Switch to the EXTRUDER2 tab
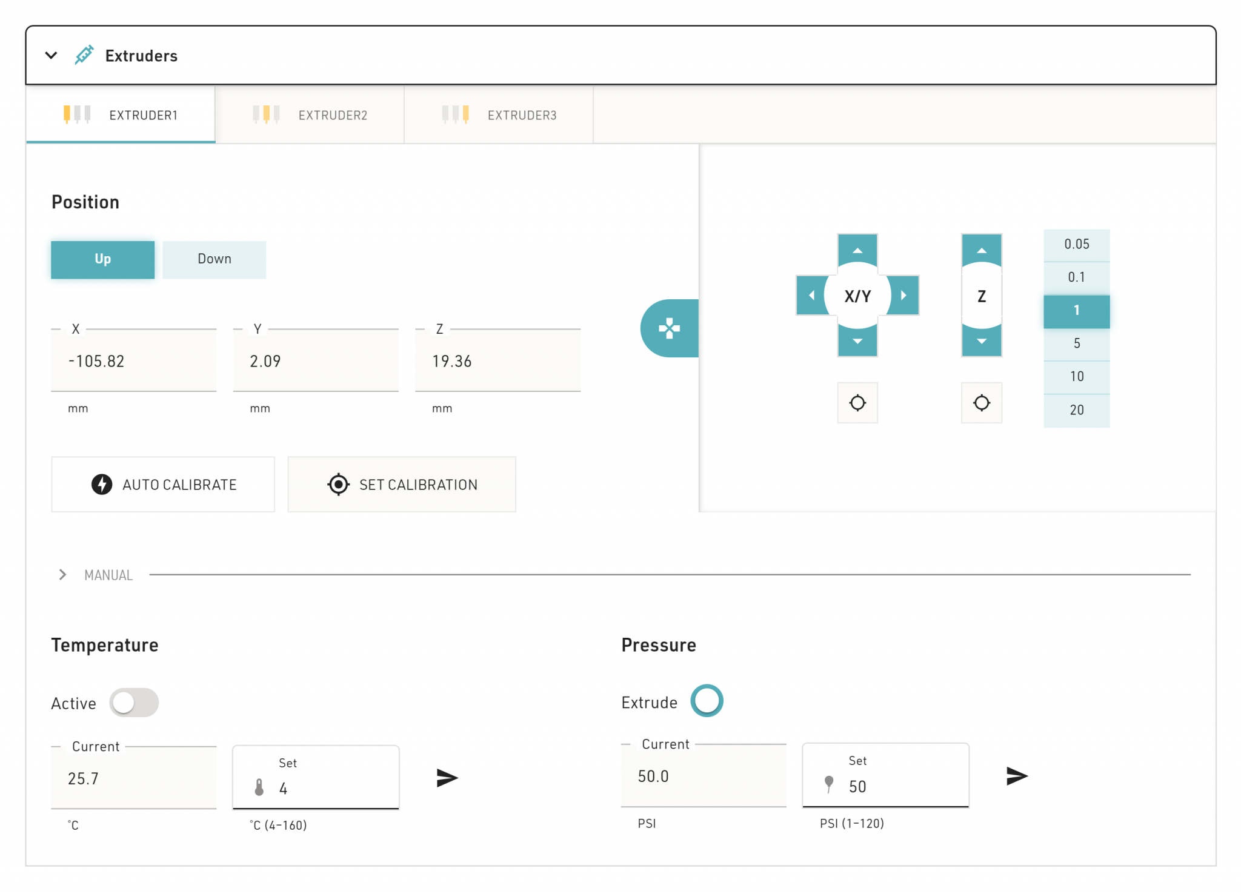Image resolution: width=1241 pixels, height=894 pixels. 333,115
